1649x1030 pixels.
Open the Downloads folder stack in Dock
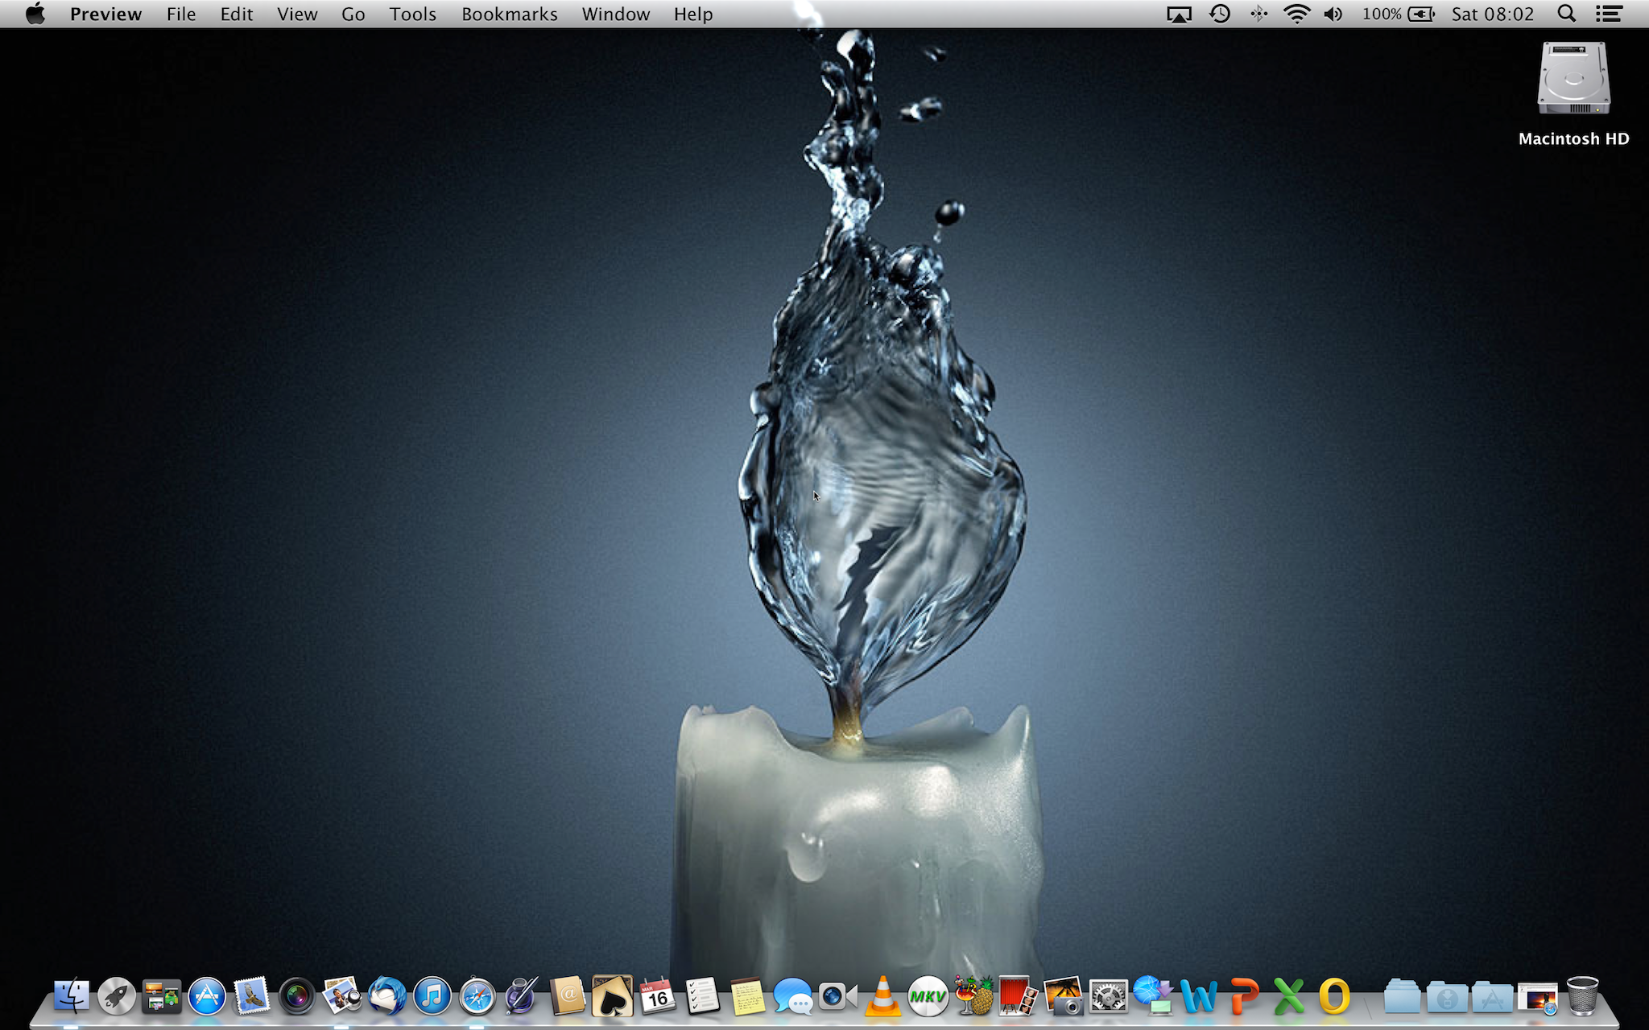pyautogui.click(x=1447, y=996)
